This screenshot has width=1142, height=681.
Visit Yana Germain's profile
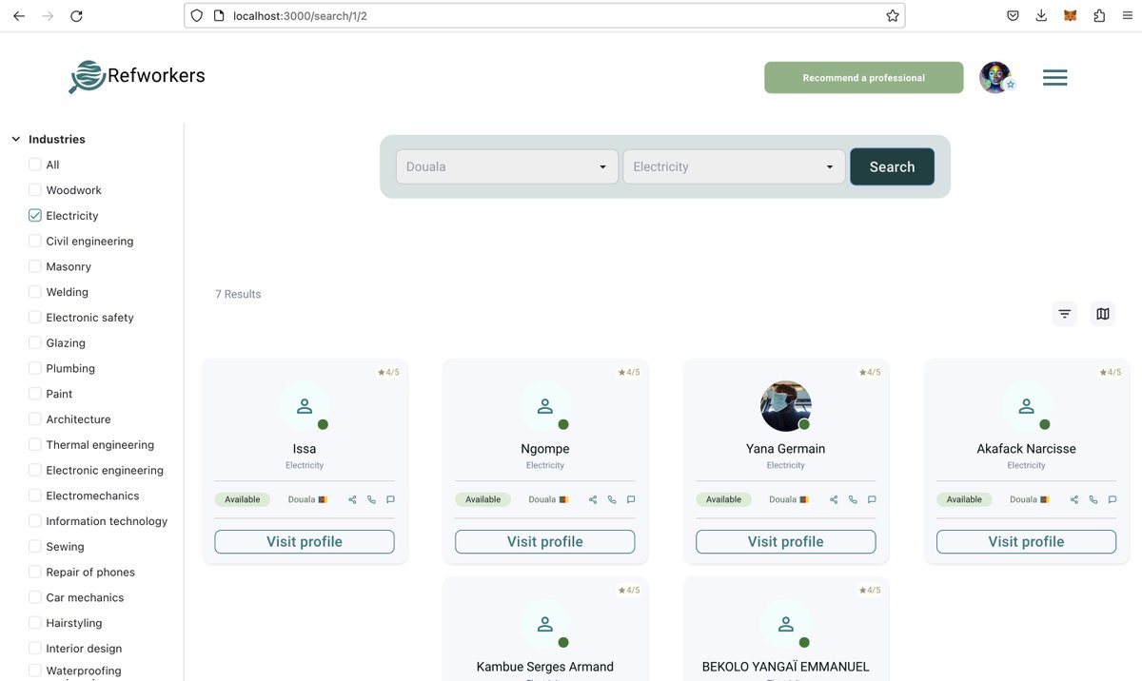(786, 541)
